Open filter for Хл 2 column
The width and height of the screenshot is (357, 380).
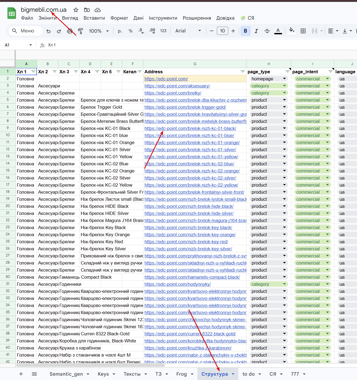55,72
